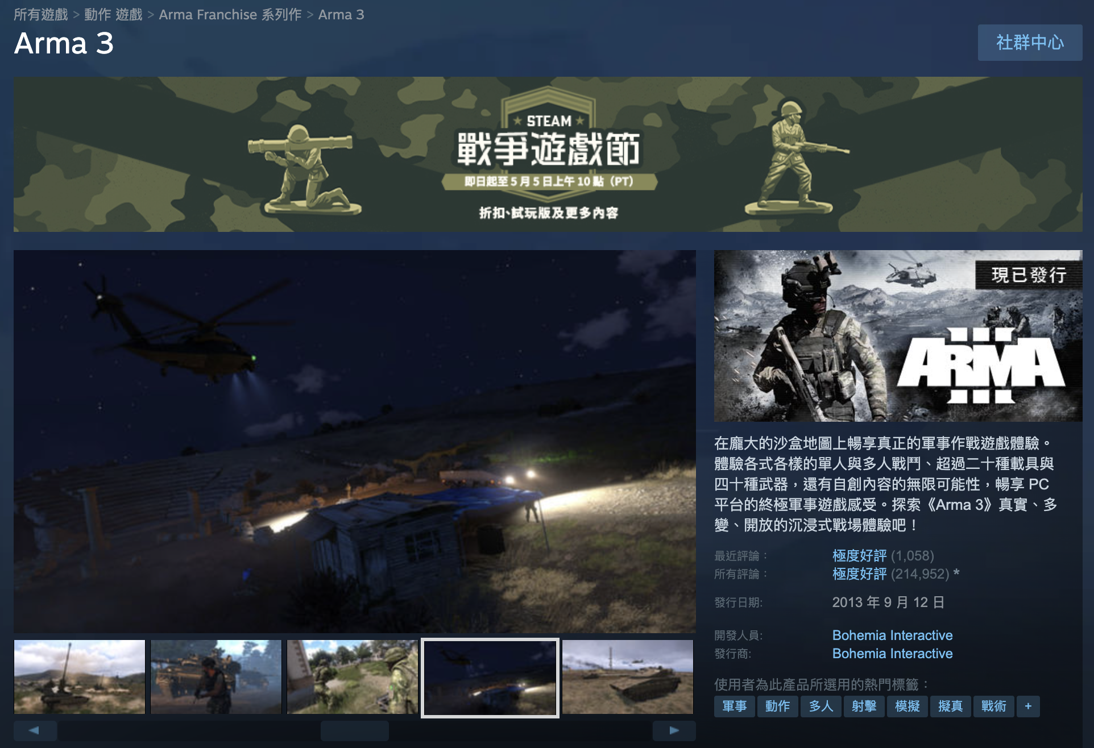
Task: Select the desert tank screenshot thumbnail
Action: click(x=628, y=677)
